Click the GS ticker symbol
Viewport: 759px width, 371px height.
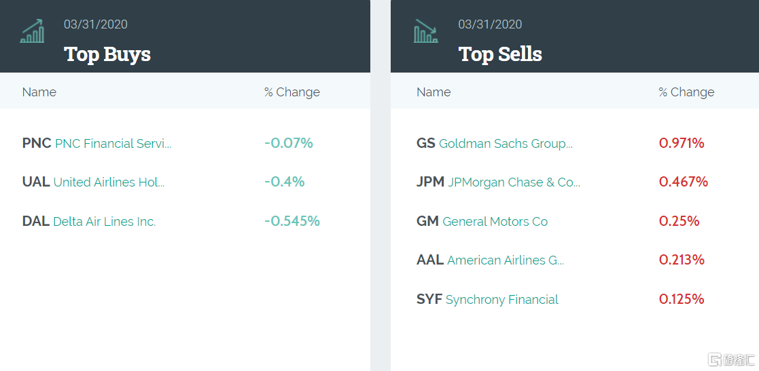[426, 144]
